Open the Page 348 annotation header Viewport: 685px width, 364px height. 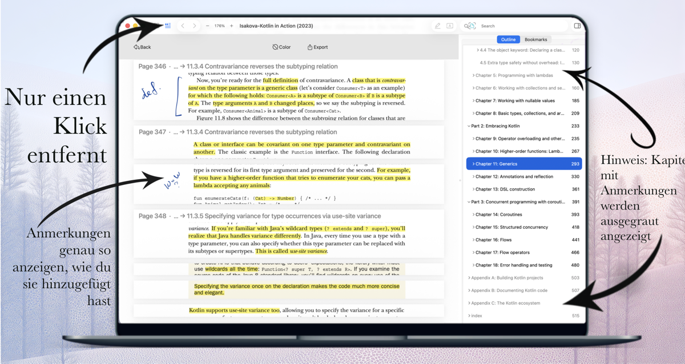[260, 216]
